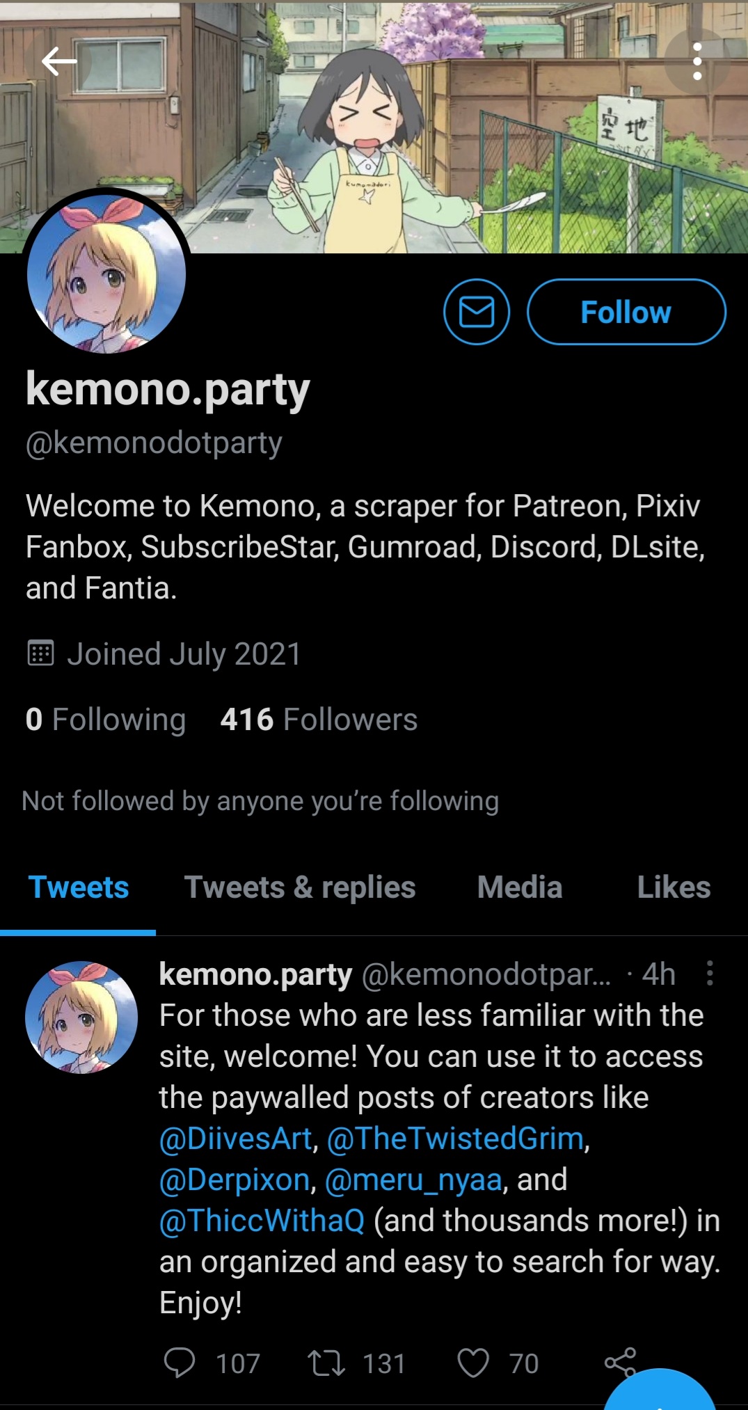Viewport: 748px width, 1410px height.
Task: Open the Likes tab
Action: (x=674, y=887)
